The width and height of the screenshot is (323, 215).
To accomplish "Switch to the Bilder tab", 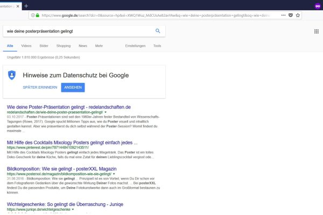I will [x=44, y=46].
